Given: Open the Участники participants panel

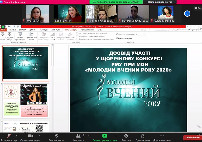Looking at the screenshot, I should tap(78, 136).
